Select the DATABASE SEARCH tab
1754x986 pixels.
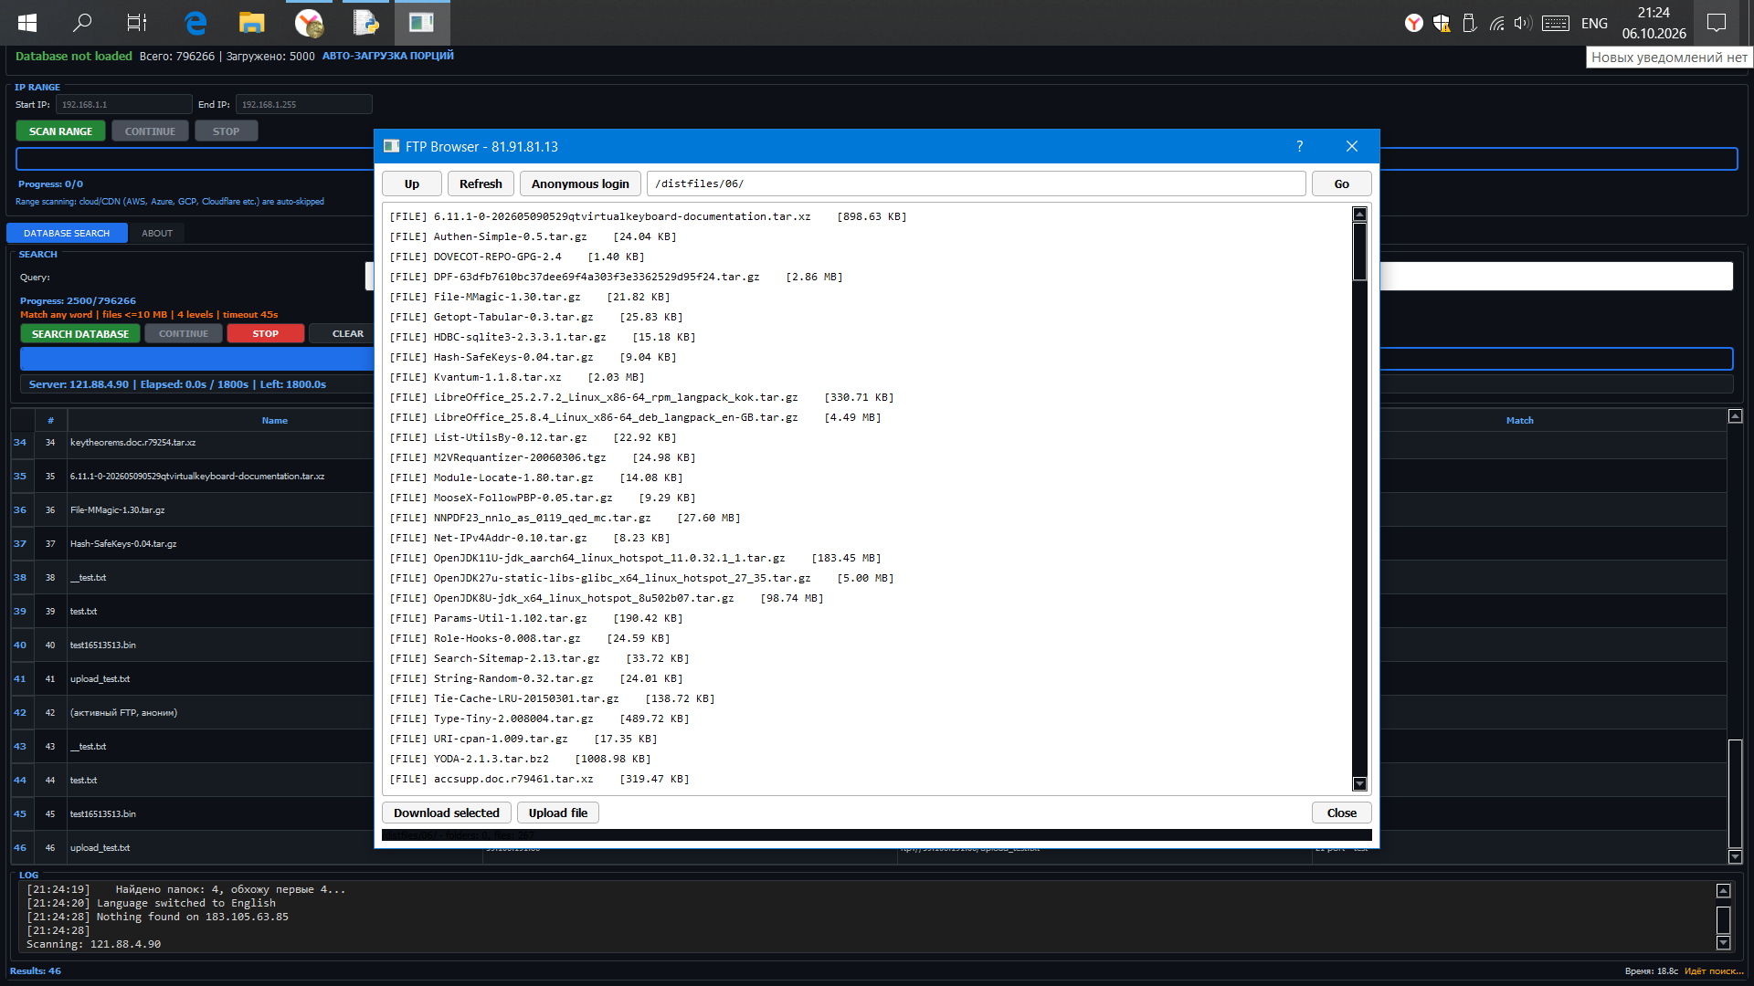coord(67,233)
